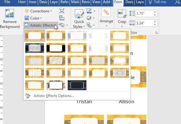The height and width of the screenshot is (124, 181).
Task: Click the Change Picture icon
Action: [x=62, y=18]
